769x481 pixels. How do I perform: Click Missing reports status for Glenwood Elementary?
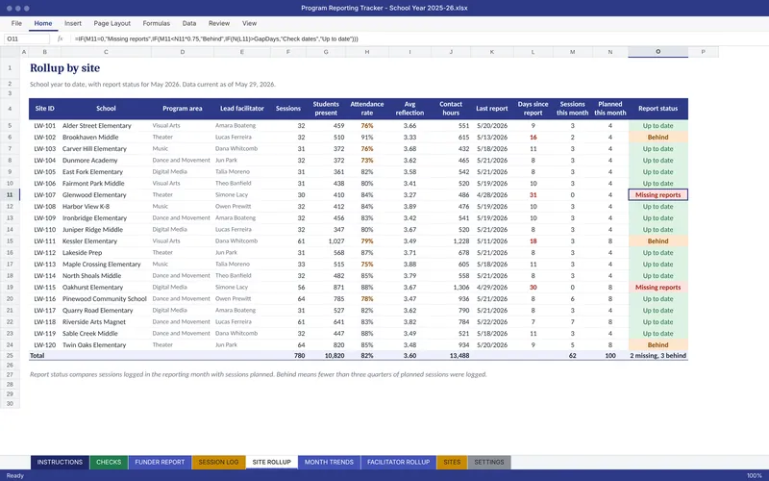point(657,195)
